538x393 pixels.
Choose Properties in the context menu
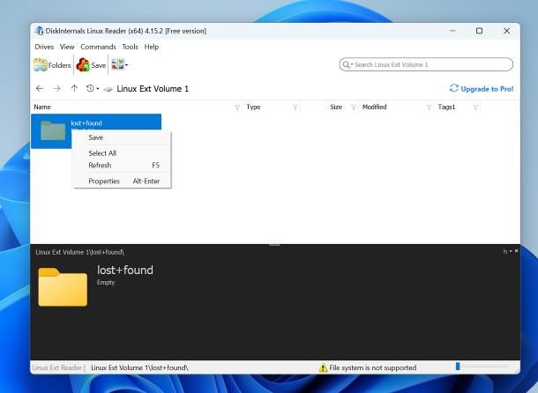tap(122, 181)
